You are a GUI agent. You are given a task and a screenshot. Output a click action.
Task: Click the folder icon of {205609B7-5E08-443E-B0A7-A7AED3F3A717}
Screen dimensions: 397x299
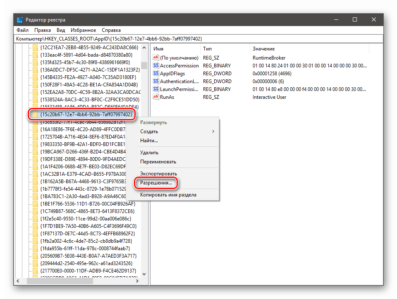(x=35, y=256)
